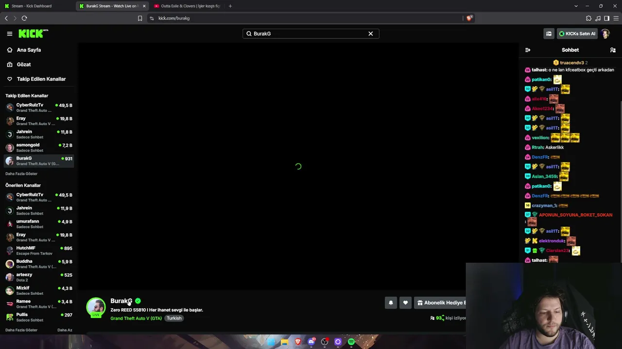Click chat username Rtrah

537,147
